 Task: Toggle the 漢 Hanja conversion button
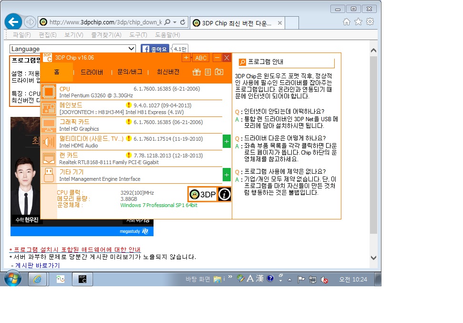click(x=260, y=278)
